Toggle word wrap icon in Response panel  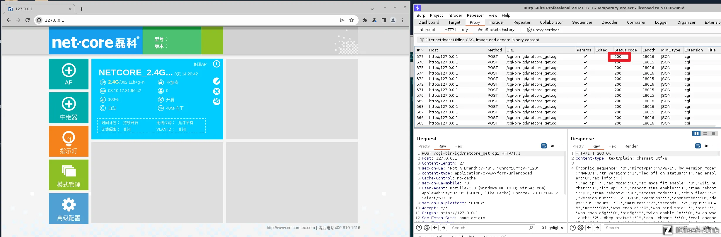(x=698, y=146)
